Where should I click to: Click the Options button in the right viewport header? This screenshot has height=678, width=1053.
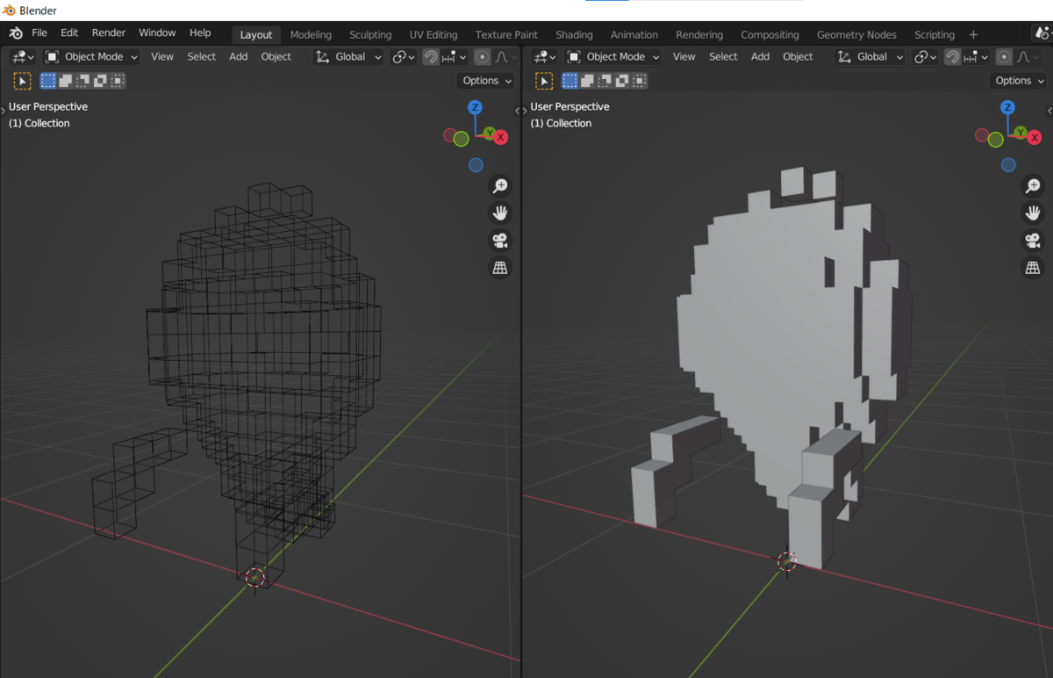[x=1017, y=80]
